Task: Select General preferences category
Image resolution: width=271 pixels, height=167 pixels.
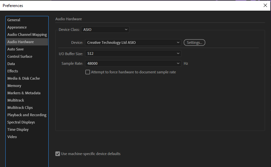Action: 14,20
